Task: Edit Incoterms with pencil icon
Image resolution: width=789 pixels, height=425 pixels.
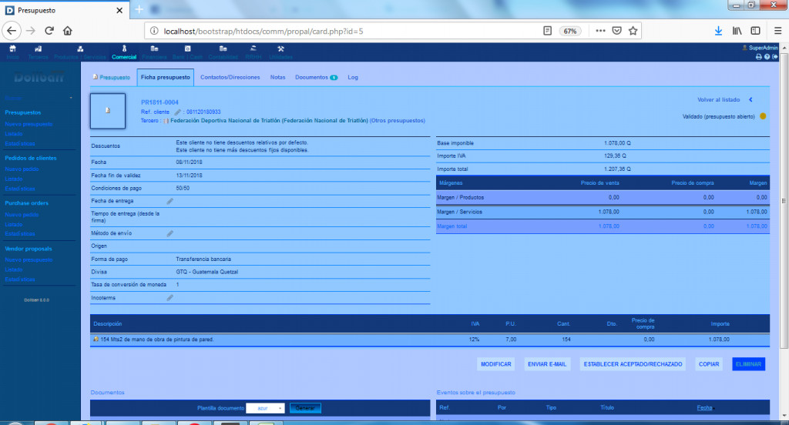Action: [x=170, y=298]
